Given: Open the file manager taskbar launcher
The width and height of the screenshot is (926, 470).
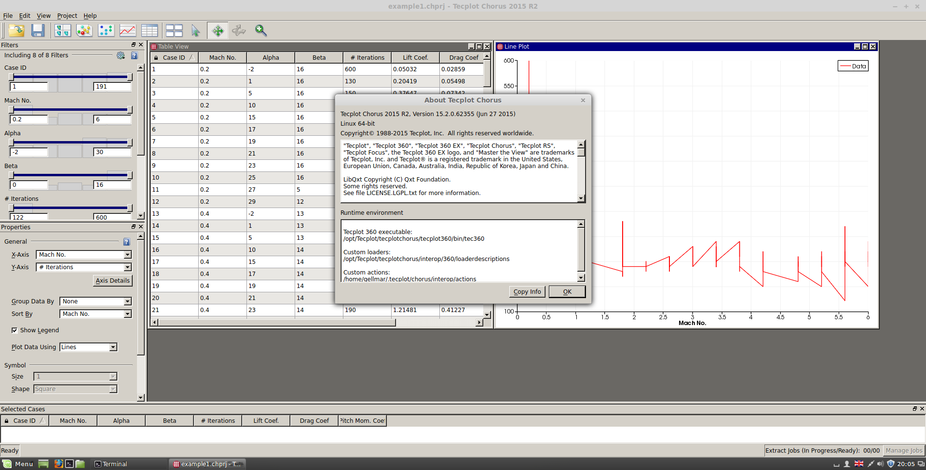Looking at the screenshot, I should click(80, 464).
